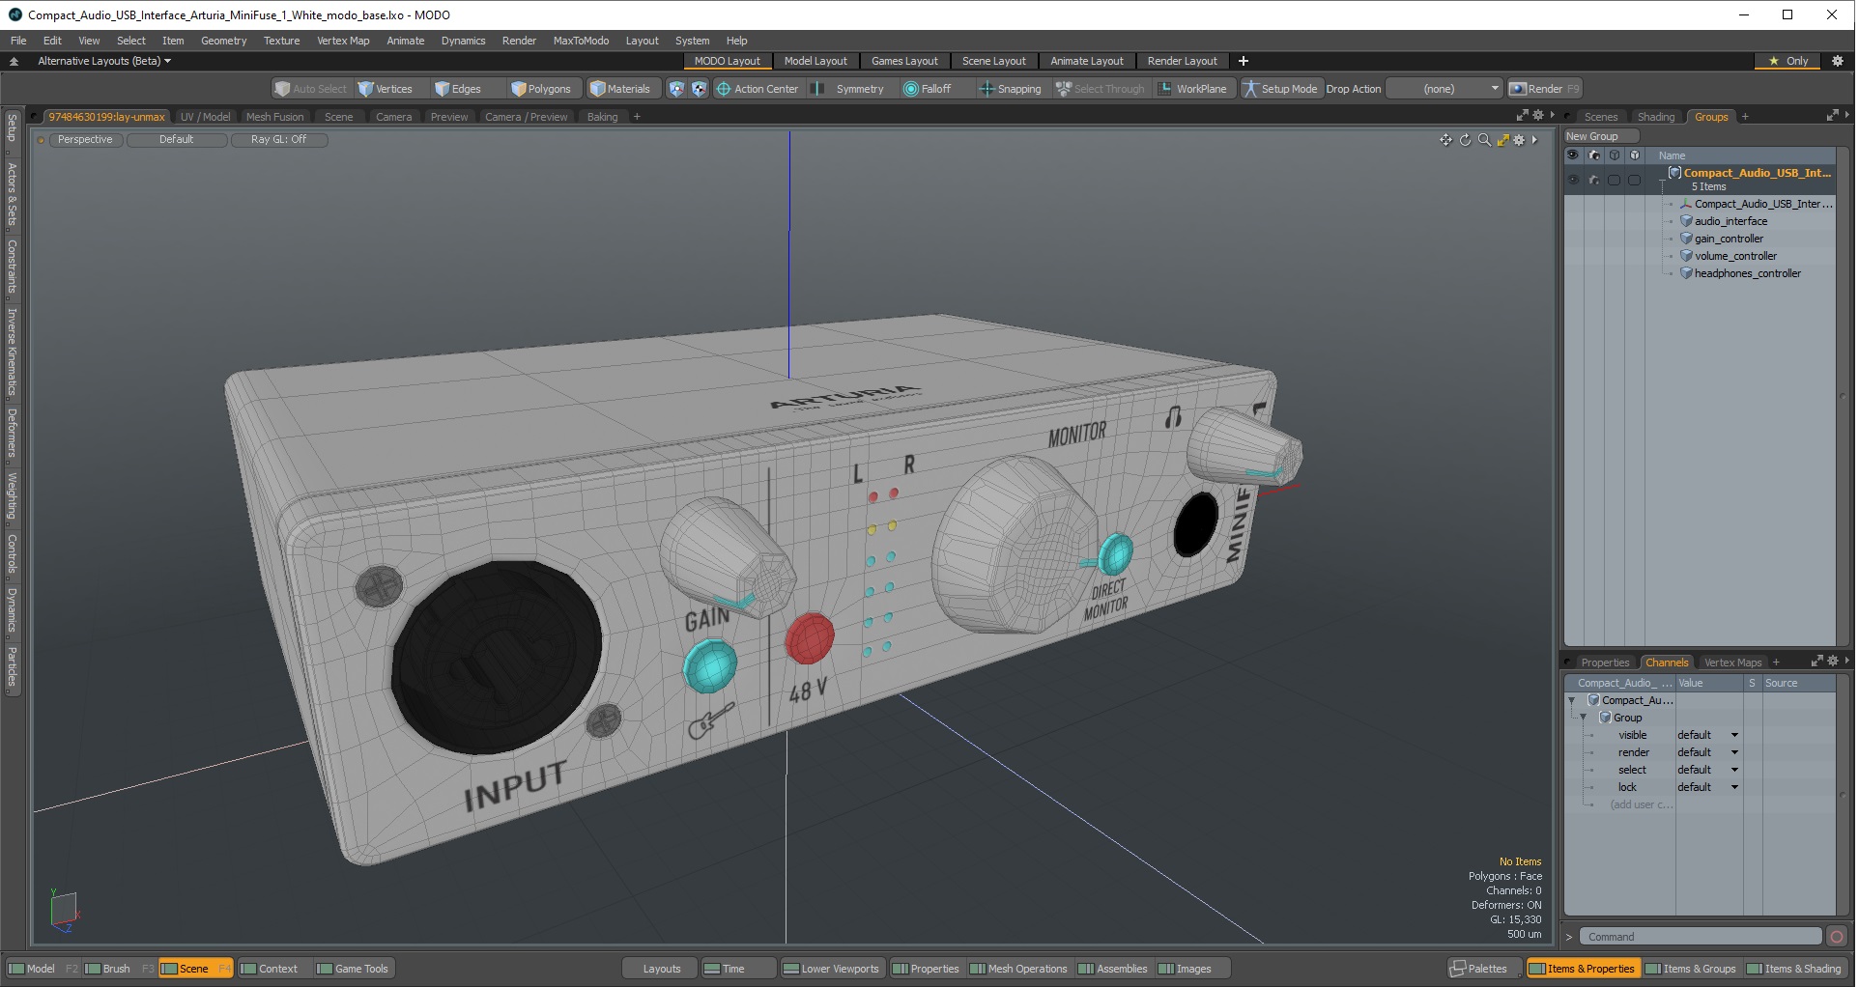The width and height of the screenshot is (1859, 987).
Task: Open the Channels panel settings gear
Action: (1832, 662)
